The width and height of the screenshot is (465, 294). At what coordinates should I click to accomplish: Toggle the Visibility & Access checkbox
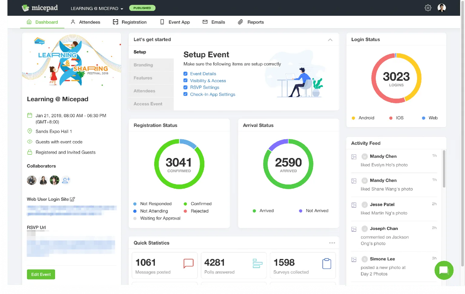185,80
